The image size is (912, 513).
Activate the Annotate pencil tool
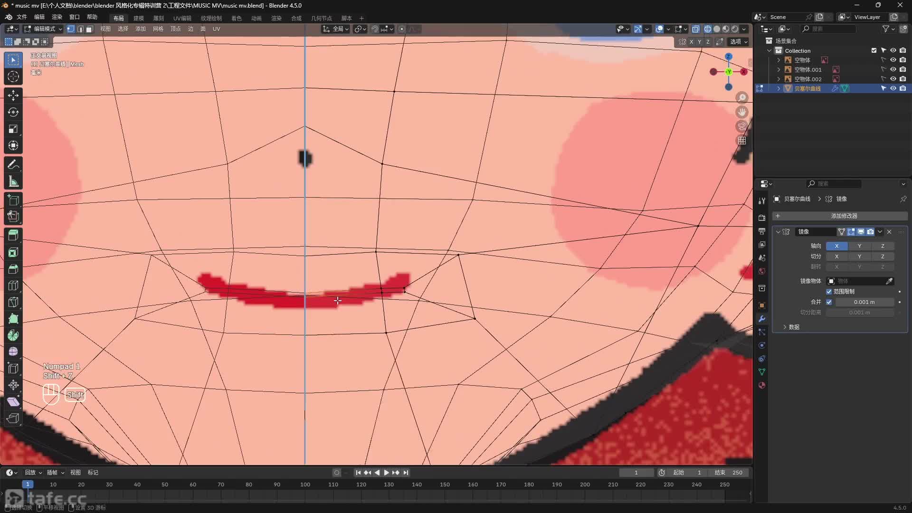point(13,165)
